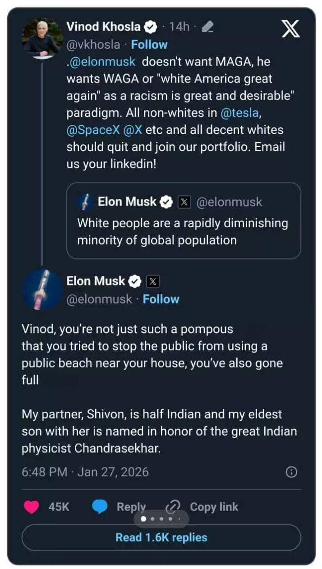Click the X affiliate badge next to Elon Musk
Viewport: 322px width, 569px height.
pyautogui.click(x=152, y=281)
